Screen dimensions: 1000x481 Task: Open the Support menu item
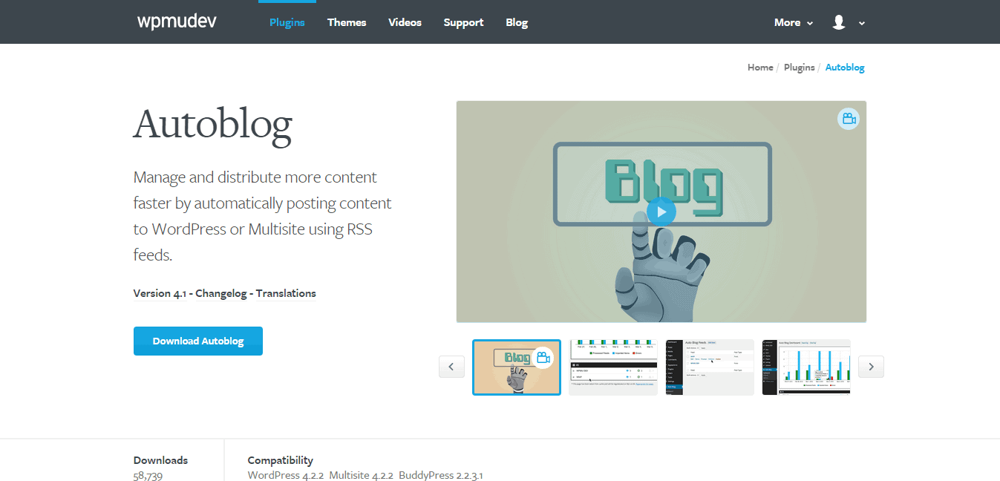click(x=463, y=22)
